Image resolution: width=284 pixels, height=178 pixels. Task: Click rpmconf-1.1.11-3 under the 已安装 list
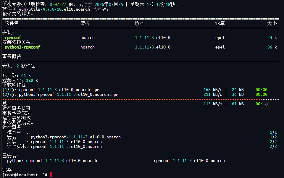pos(189,161)
